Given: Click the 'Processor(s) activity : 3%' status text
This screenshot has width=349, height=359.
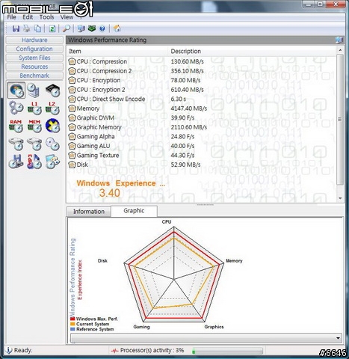Looking at the screenshot, I should coord(152,350).
